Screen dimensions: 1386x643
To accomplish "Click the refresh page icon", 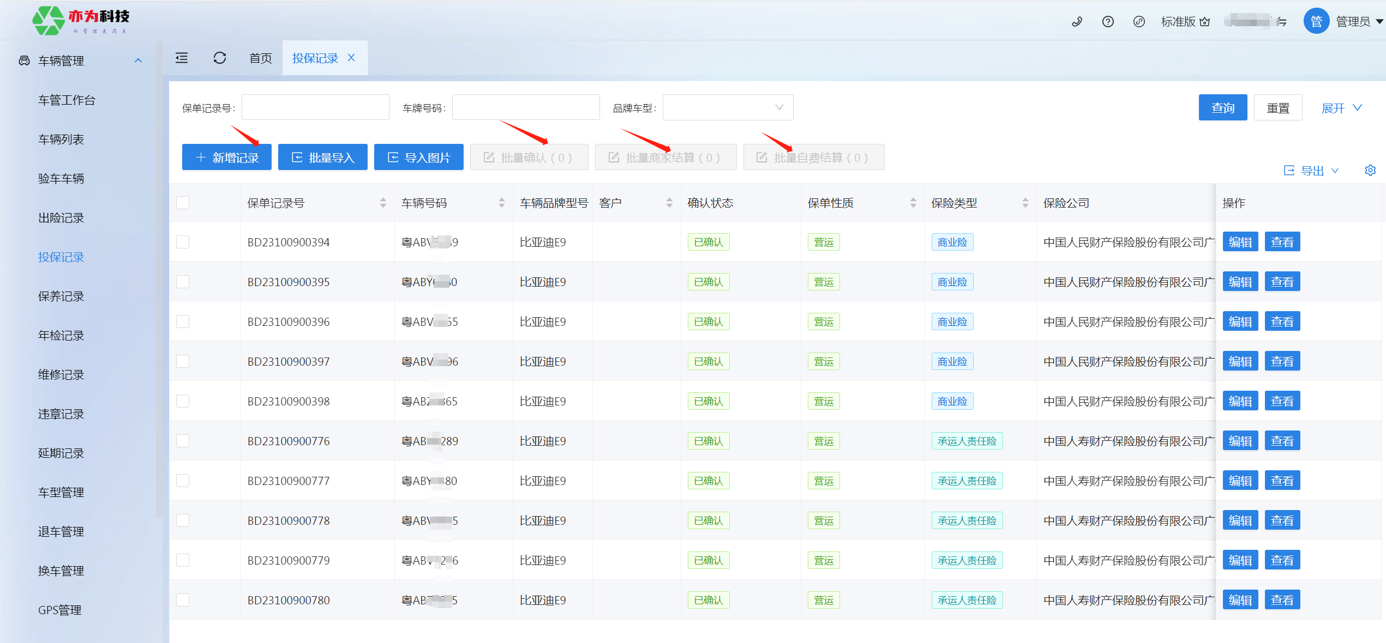I will [220, 58].
